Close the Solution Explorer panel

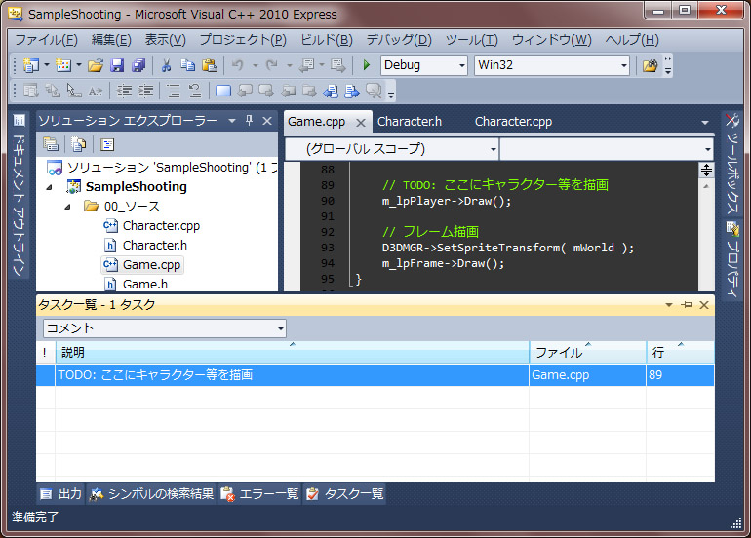[x=267, y=121]
